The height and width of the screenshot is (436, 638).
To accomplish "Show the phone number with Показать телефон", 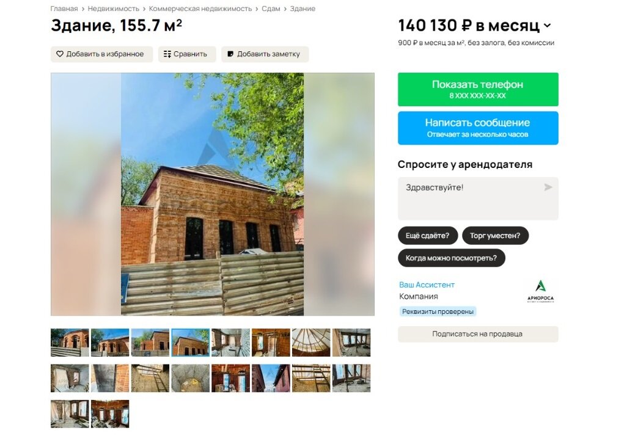I will coord(478,90).
